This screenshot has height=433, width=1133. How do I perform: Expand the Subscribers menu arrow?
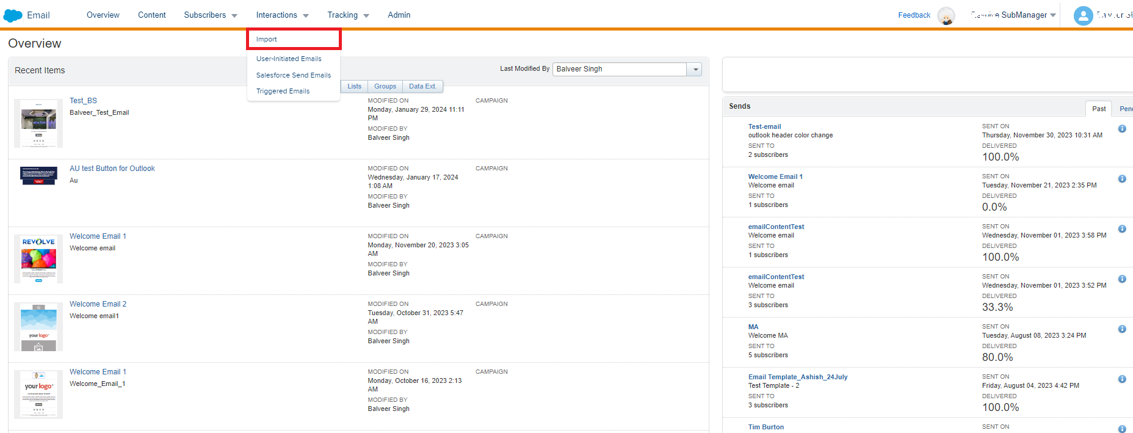click(234, 16)
